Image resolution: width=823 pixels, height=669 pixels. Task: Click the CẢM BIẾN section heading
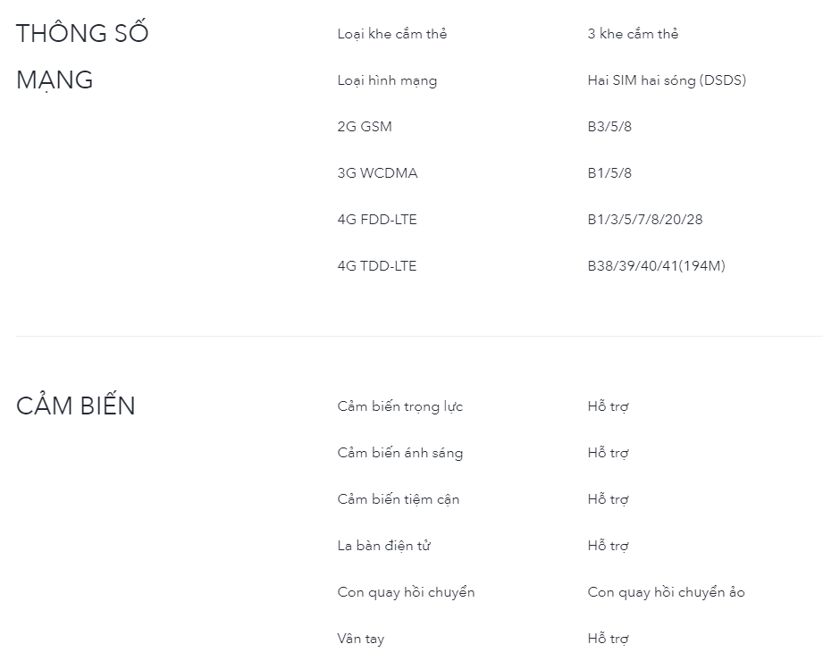click(76, 406)
